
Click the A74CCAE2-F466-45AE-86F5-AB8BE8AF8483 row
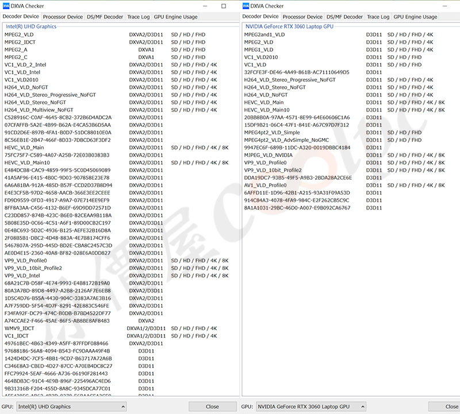79,321
